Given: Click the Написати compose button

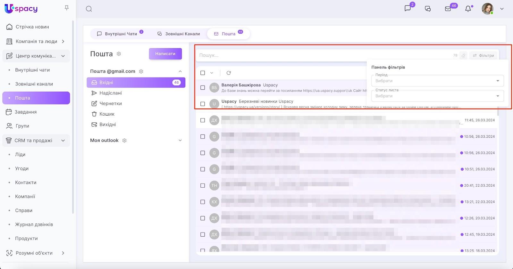Looking at the screenshot, I should click(x=165, y=54).
